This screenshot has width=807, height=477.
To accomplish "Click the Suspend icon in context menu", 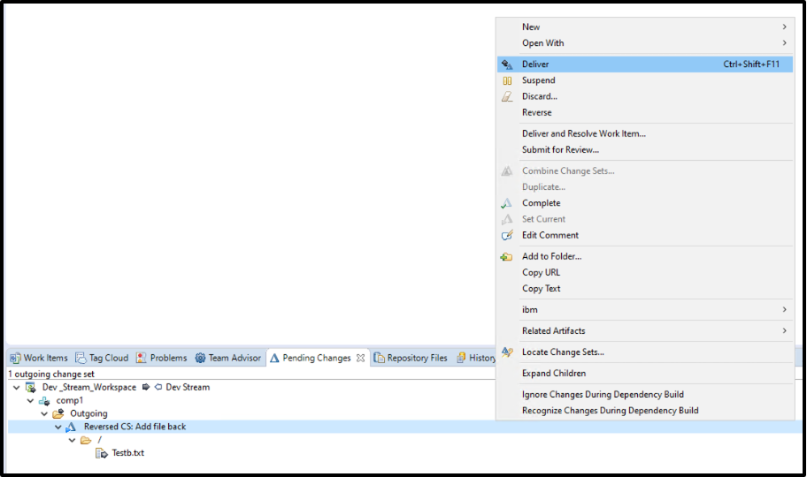I will tap(507, 80).
